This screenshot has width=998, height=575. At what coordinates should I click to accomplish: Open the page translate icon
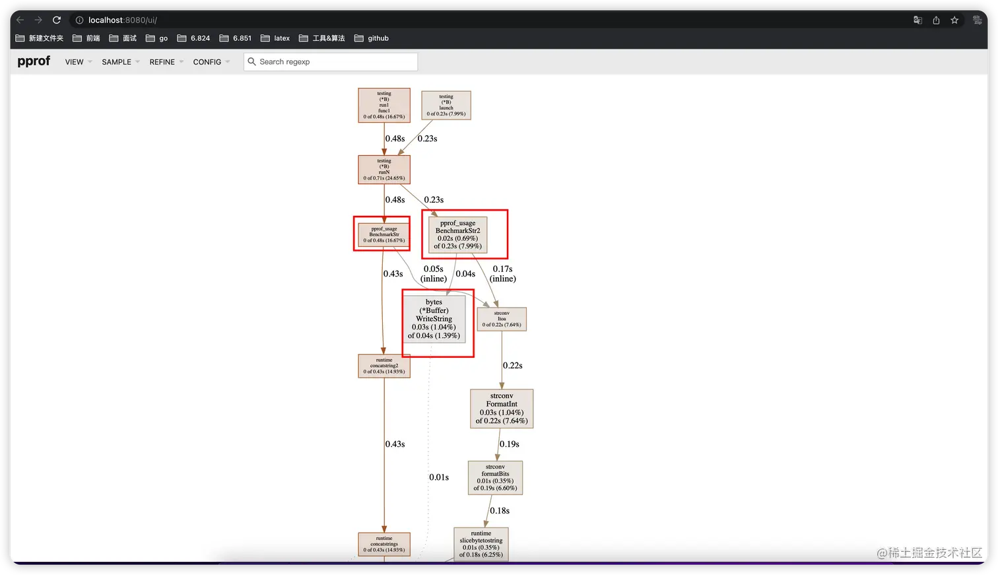click(x=917, y=20)
